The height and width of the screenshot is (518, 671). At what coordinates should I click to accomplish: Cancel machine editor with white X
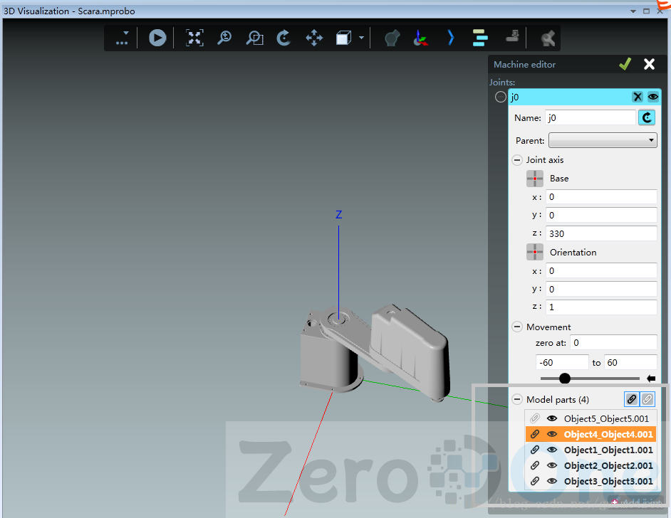(x=649, y=64)
